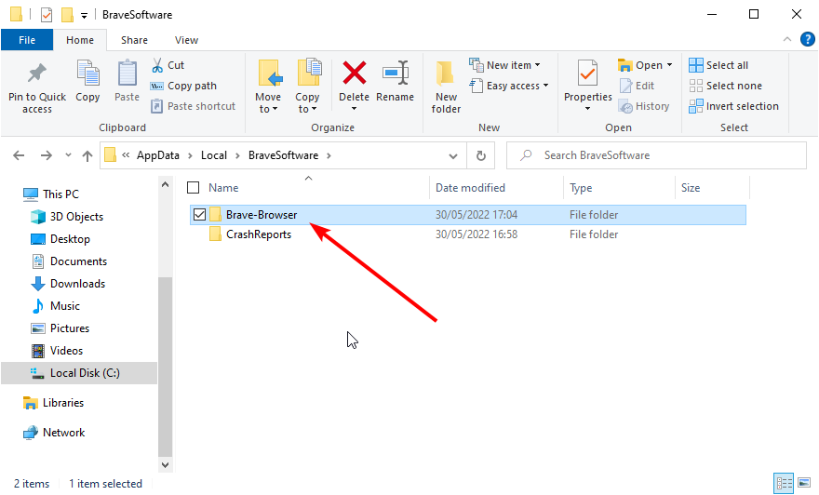Click Local in the address bar
Viewport: 819px width, 495px height.
point(214,155)
